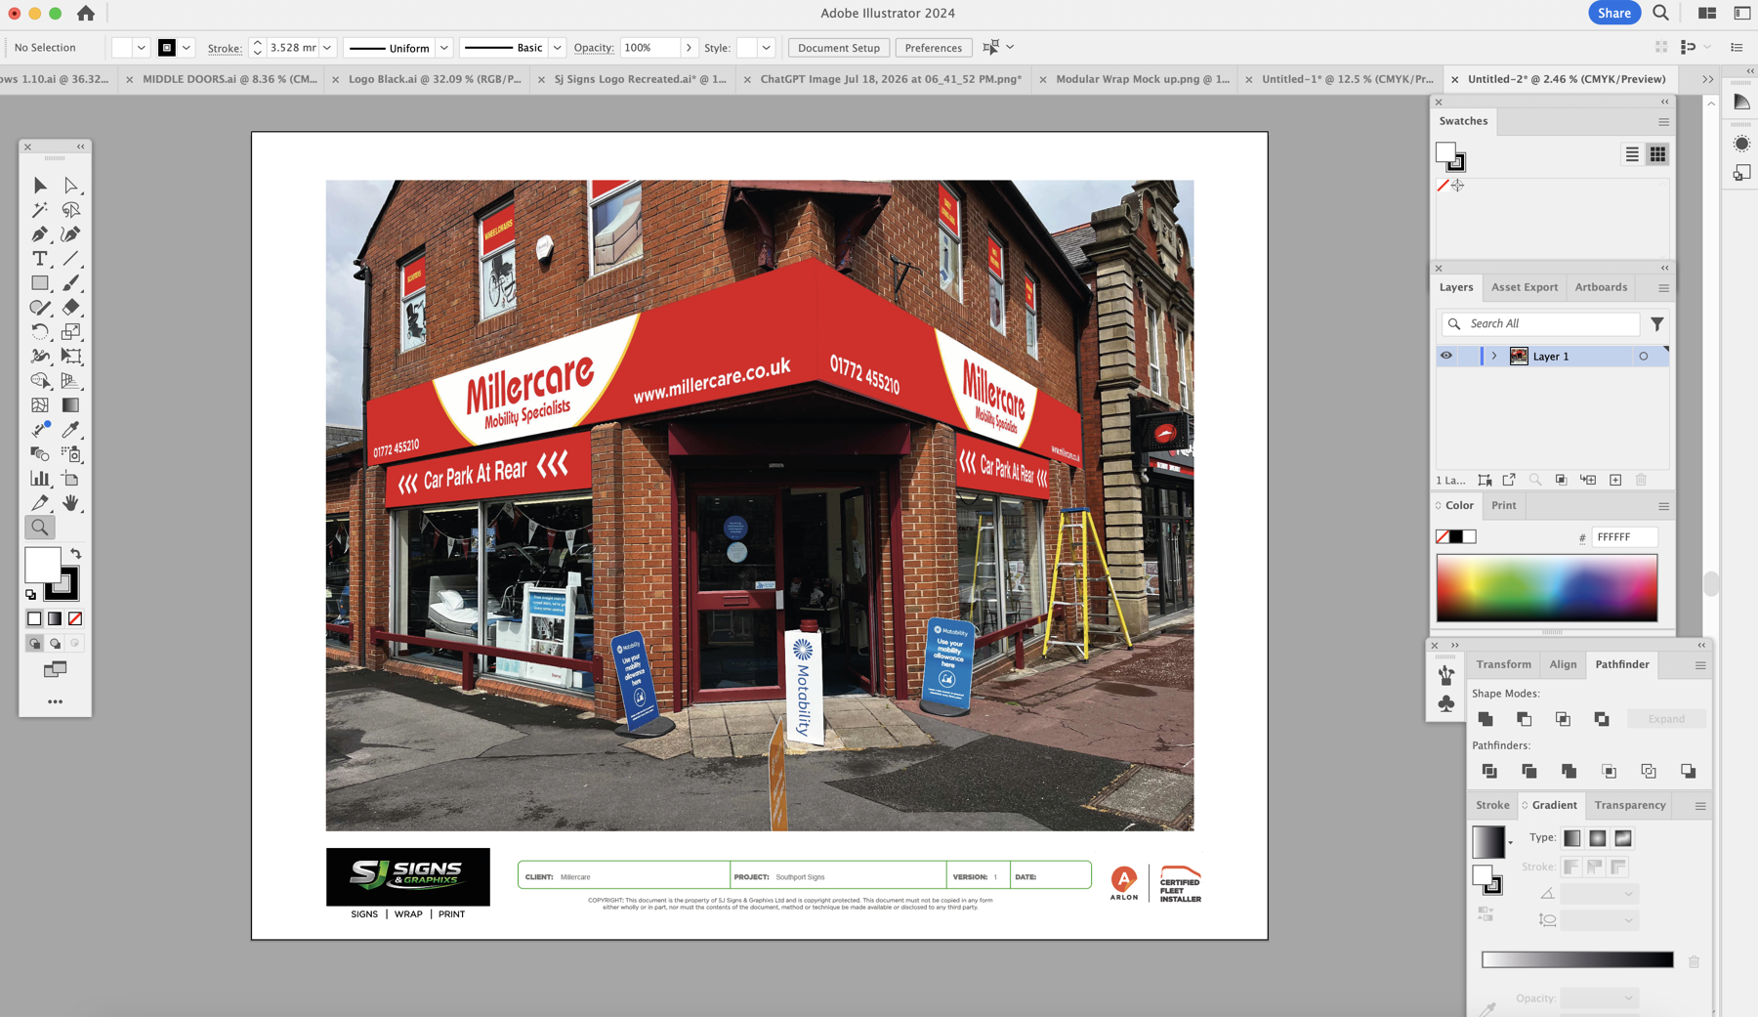Expand Layer 1 disclosure arrow
The image size is (1758, 1017).
(x=1494, y=357)
